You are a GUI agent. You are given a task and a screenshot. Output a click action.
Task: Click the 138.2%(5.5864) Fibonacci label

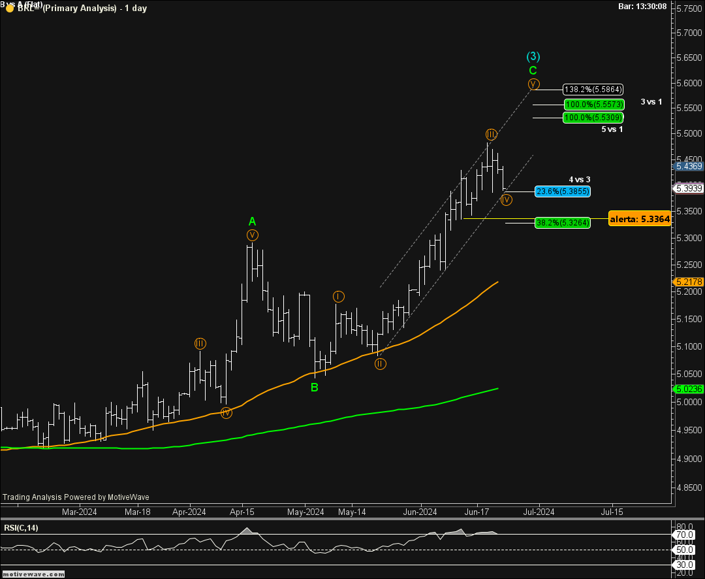[x=593, y=90]
